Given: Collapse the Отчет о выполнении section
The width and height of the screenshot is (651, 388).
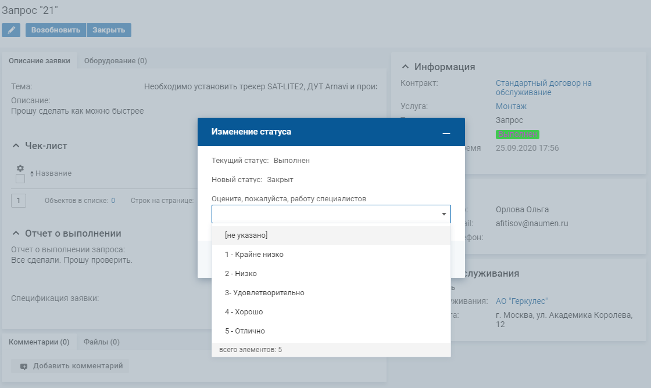Looking at the screenshot, I should click(x=16, y=234).
